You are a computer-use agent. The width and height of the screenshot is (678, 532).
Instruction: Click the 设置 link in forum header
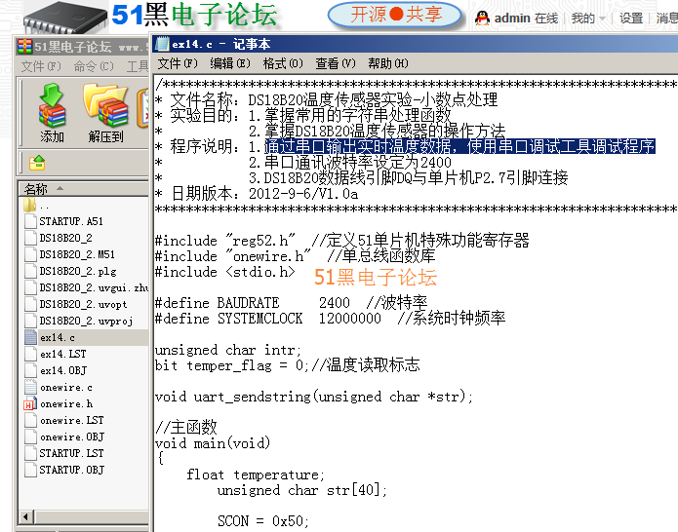631,19
